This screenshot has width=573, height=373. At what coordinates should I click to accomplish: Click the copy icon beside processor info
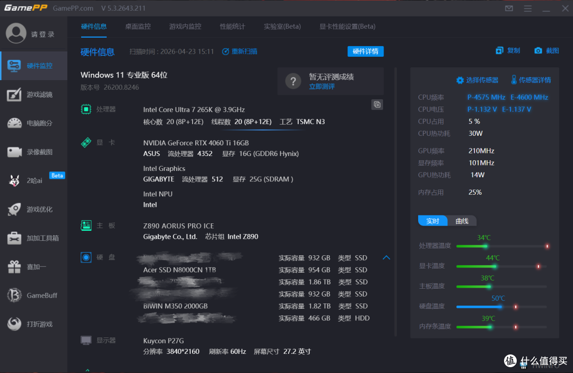[x=377, y=105]
